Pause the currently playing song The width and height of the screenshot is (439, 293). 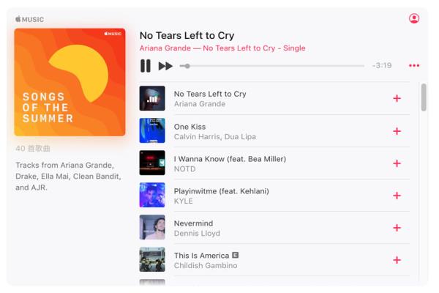146,66
